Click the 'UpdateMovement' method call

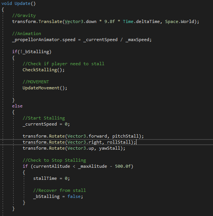pos(41,88)
